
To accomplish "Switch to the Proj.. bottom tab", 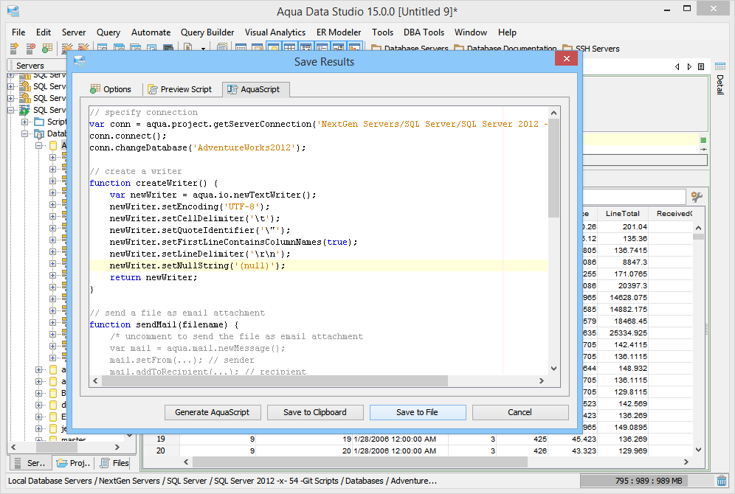I will tap(74, 463).
